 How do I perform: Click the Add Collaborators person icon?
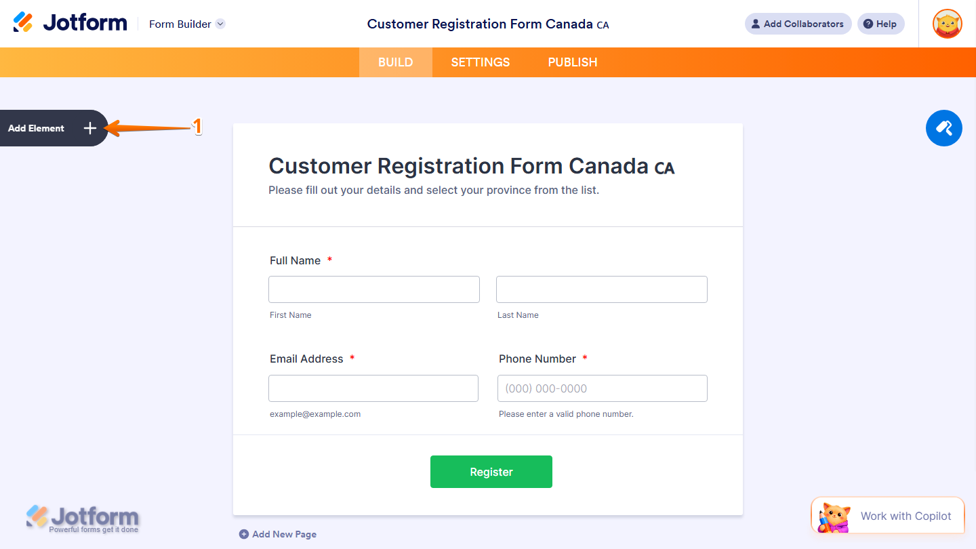(755, 24)
